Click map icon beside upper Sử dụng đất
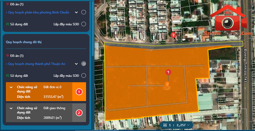 [x=8, y=24]
